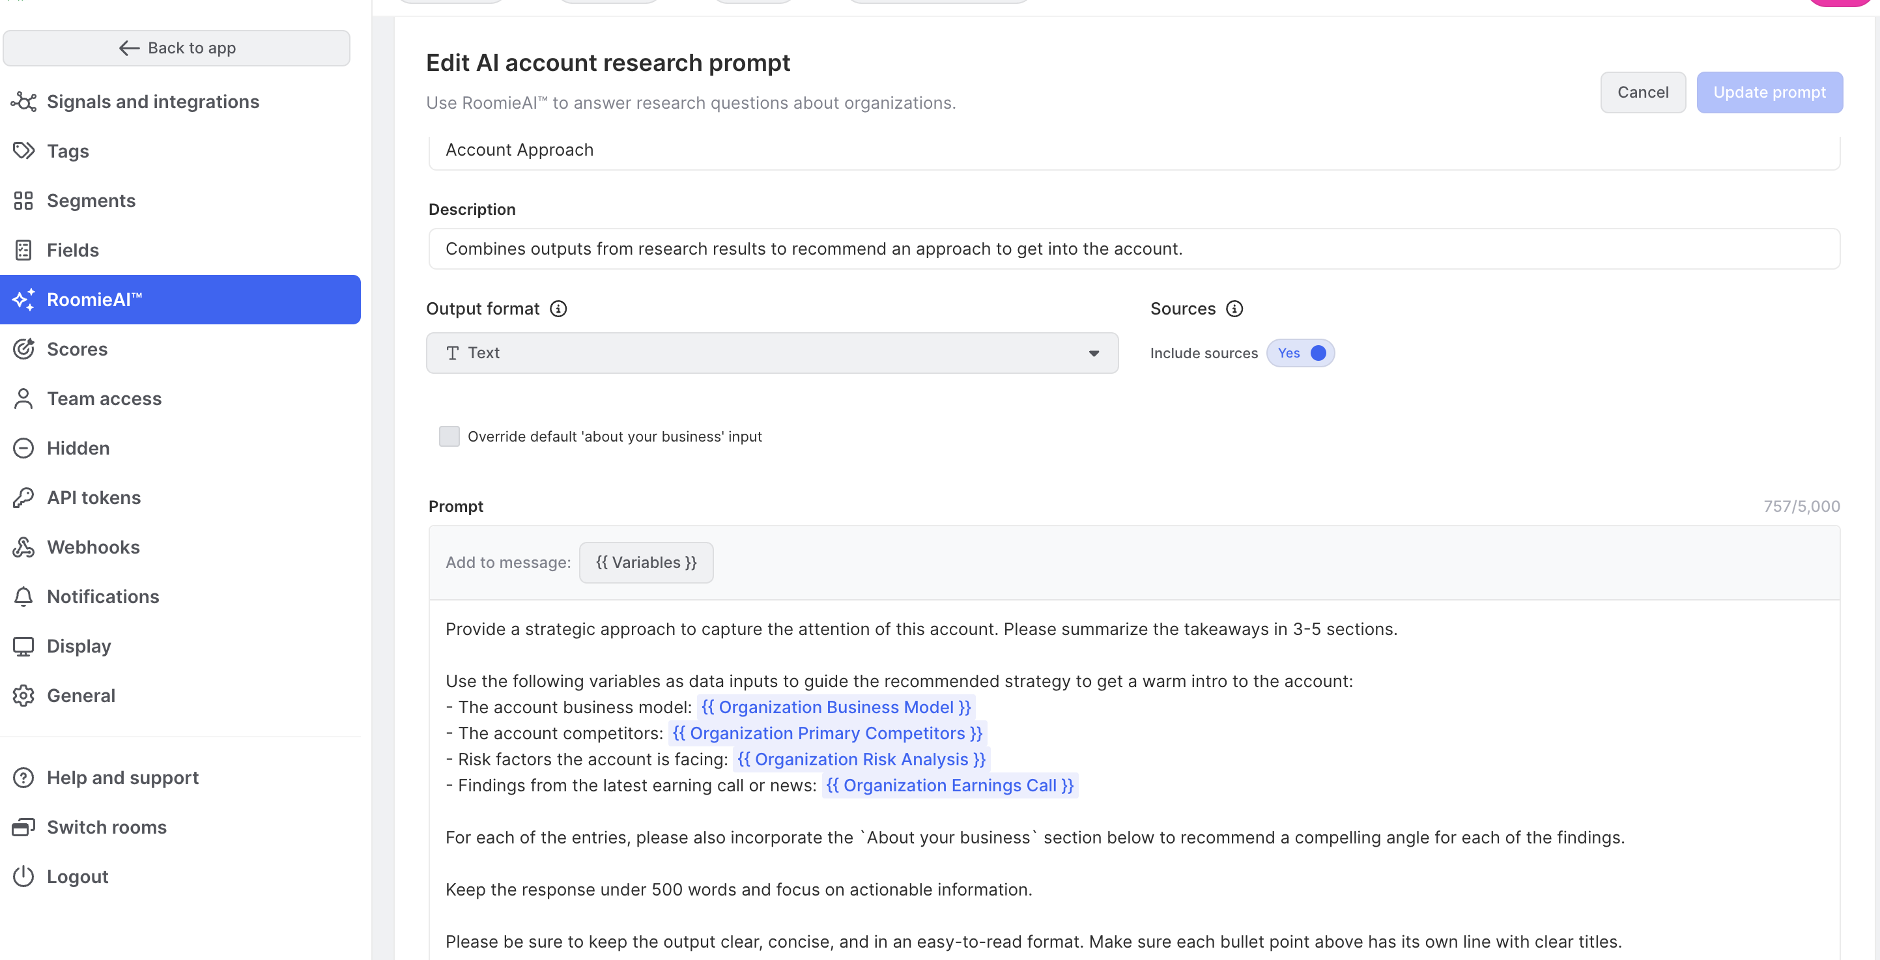
Task: Click the Scores target icon
Action: pos(23,350)
